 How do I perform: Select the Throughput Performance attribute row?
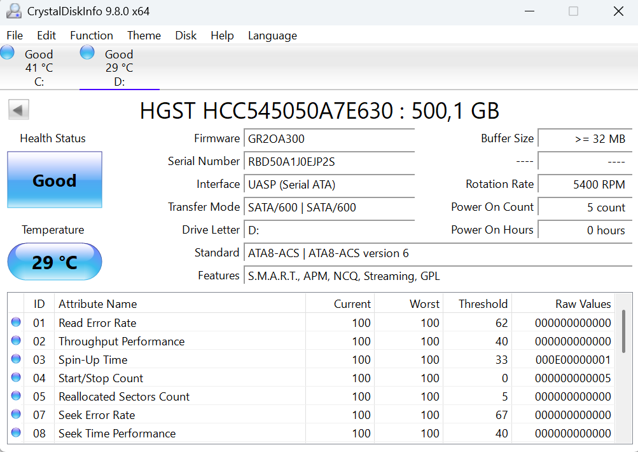(x=311, y=341)
